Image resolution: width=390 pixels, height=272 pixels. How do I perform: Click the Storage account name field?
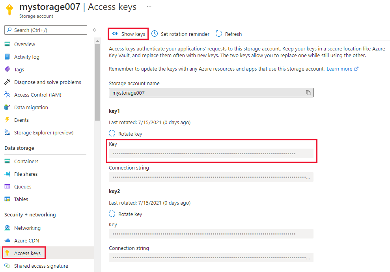click(x=211, y=93)
